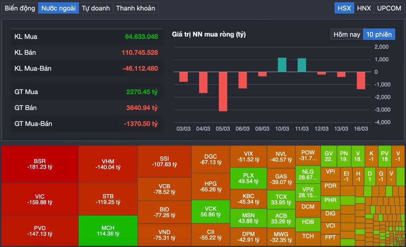Open the NVL -40.57 tỷ tile
This screenshot has width=406, height=247.
[x=281, y=157]
